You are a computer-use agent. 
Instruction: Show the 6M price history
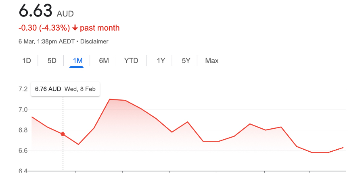104,61
